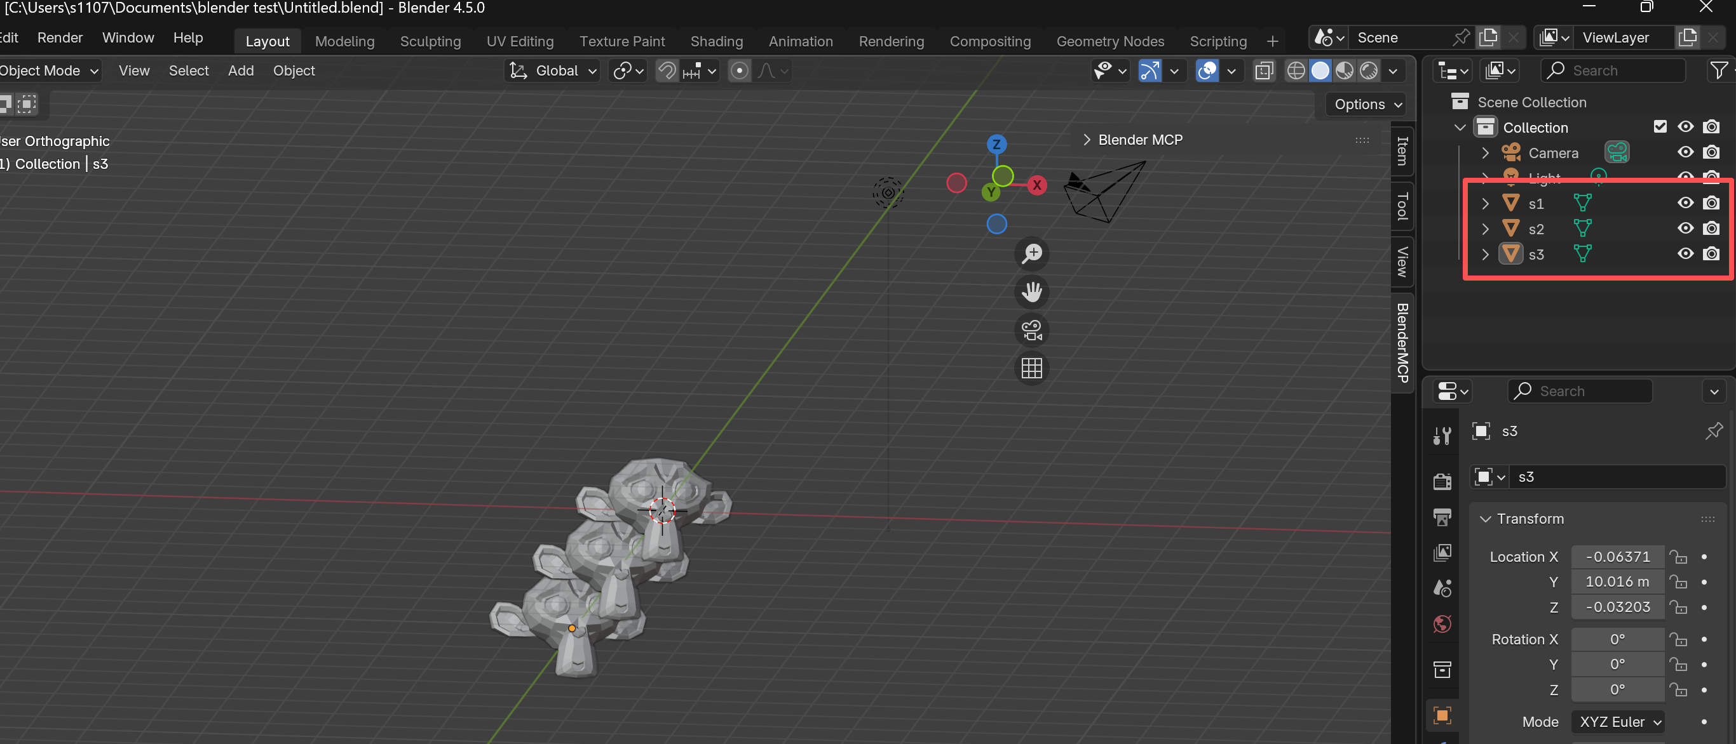Screen dimensions: 1736x744
Task: Switch orthographic/perspective with the grid icon
Action: (x=1032, y=368)
